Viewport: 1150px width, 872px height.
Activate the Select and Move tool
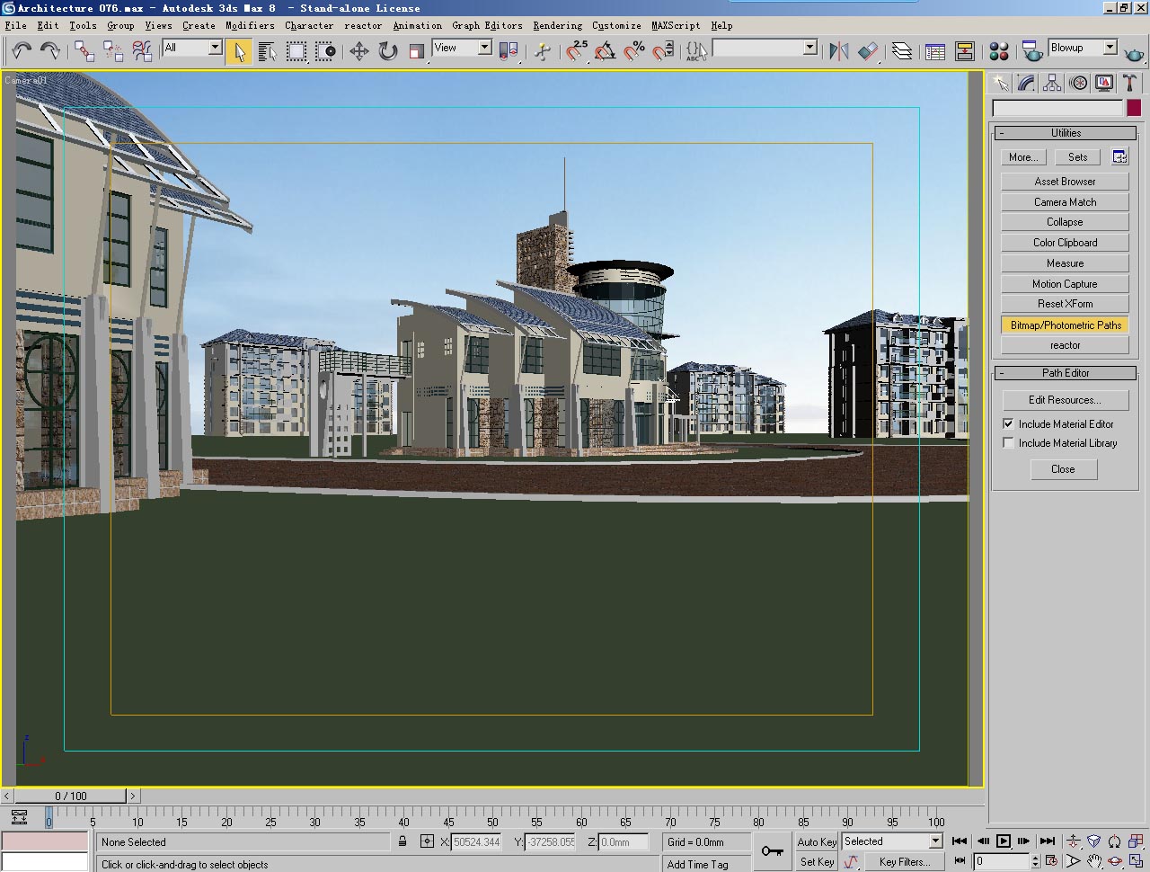click(x=358, y=51)
